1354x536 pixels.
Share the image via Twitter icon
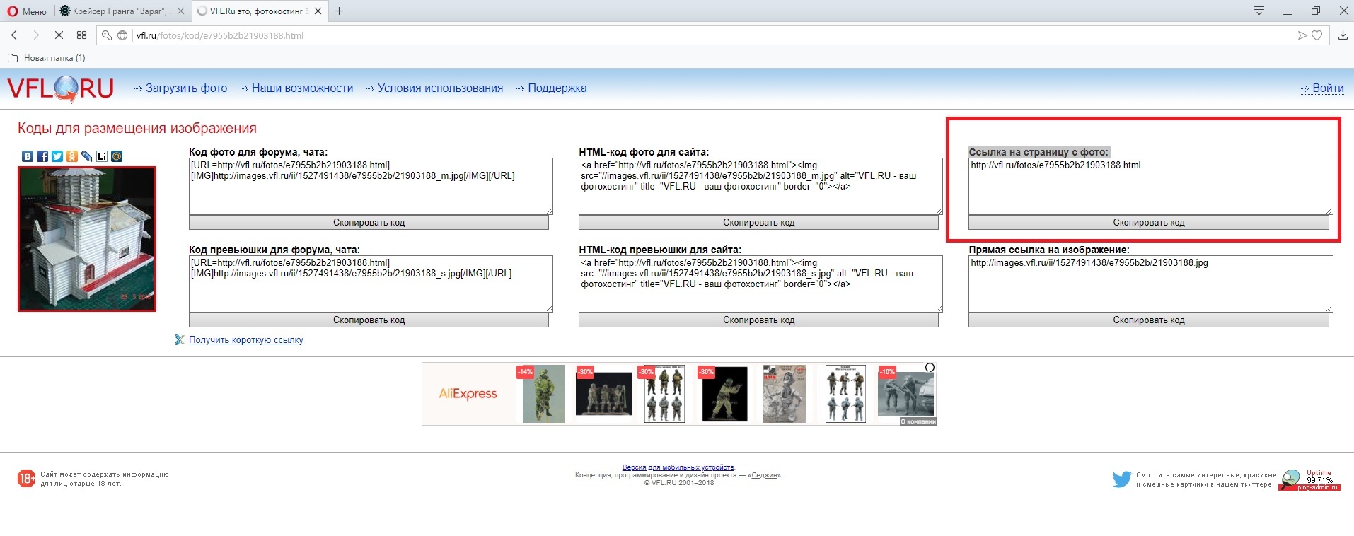click(x=57, y=156)
